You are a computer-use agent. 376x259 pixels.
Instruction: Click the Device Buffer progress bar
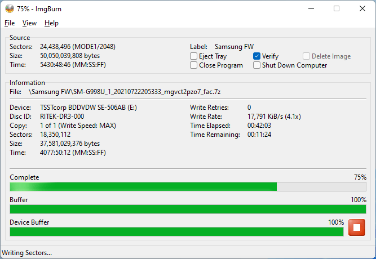176,231
